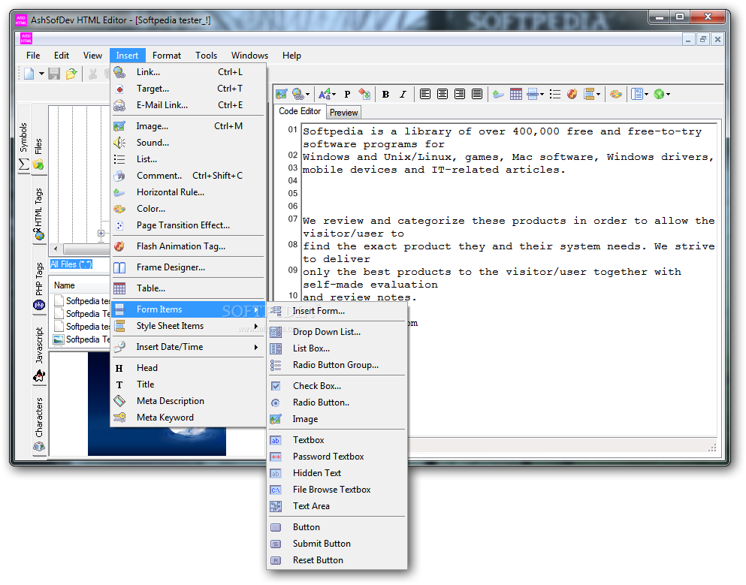Click the Frame Designer toolbar icon
Viewport: 746px width, 585px height.
pos(636,94)
